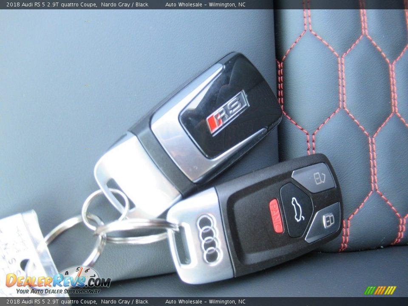The height and width of the screenshot is (306, 408).
Task: Click the lock padlock icon on key fob
Action: click(328, 220)
